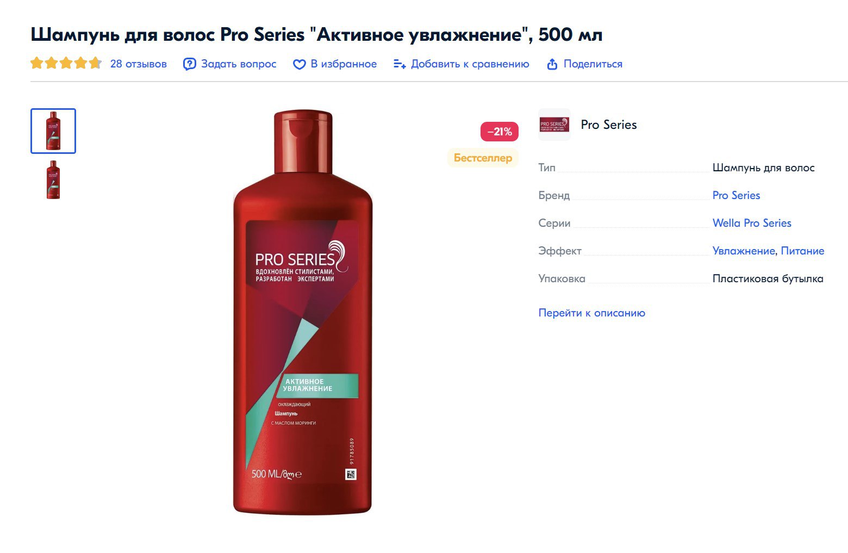
Task: Click Добавить к сравнению text
Action: (470, 64)
